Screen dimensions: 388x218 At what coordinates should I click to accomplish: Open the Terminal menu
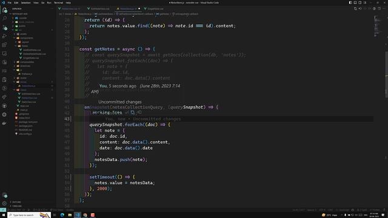58,2
